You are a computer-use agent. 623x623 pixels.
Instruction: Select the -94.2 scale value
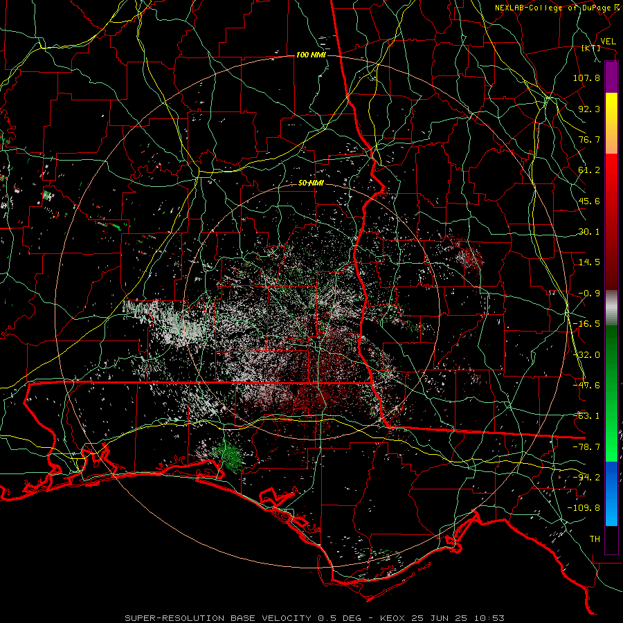click(586, 478)
